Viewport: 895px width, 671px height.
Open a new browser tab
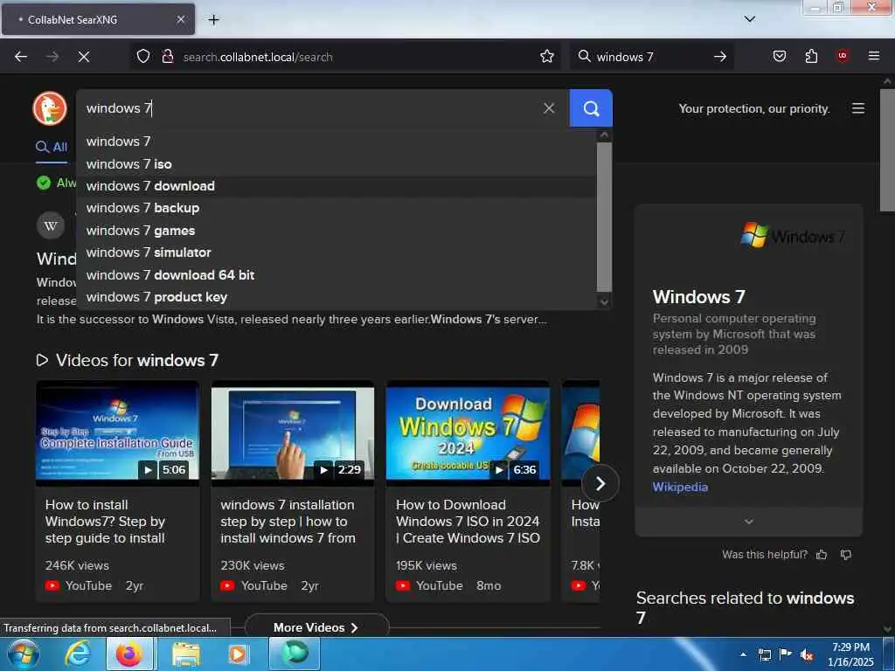[x=213, y=20]
